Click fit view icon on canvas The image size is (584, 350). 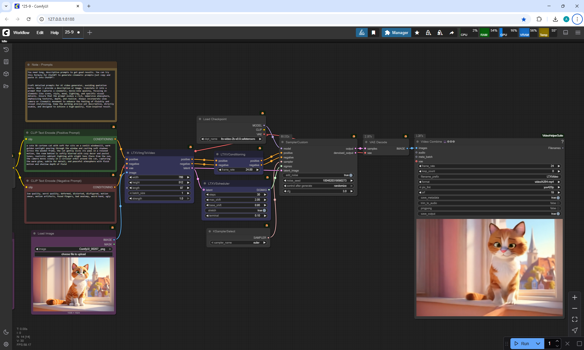pyautogui.click(x=575, y=319)
